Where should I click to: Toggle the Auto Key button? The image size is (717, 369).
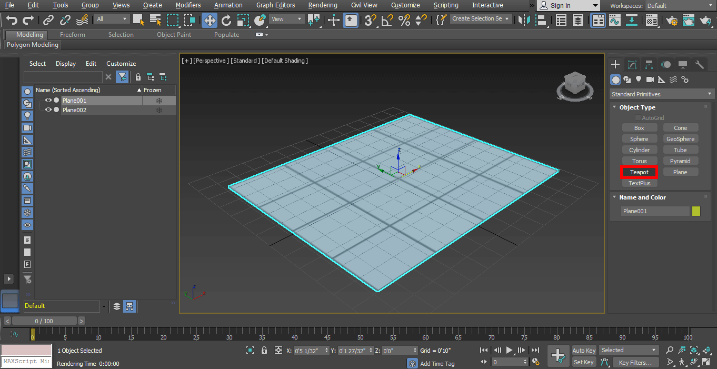(x=584, y=351)
